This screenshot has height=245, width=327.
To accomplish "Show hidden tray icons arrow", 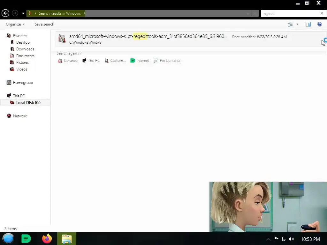I will 268,239.
